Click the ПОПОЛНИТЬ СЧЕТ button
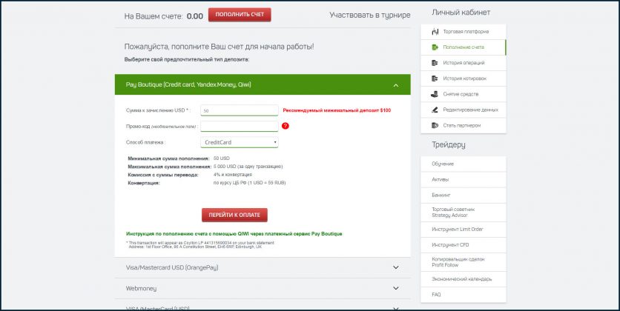This screenshot has width=620, height=311. point(240,15)
